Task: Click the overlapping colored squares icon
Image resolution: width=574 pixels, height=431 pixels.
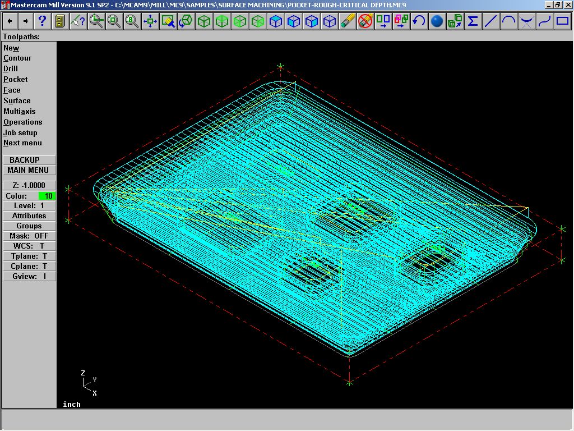Action: click(401, 21)
